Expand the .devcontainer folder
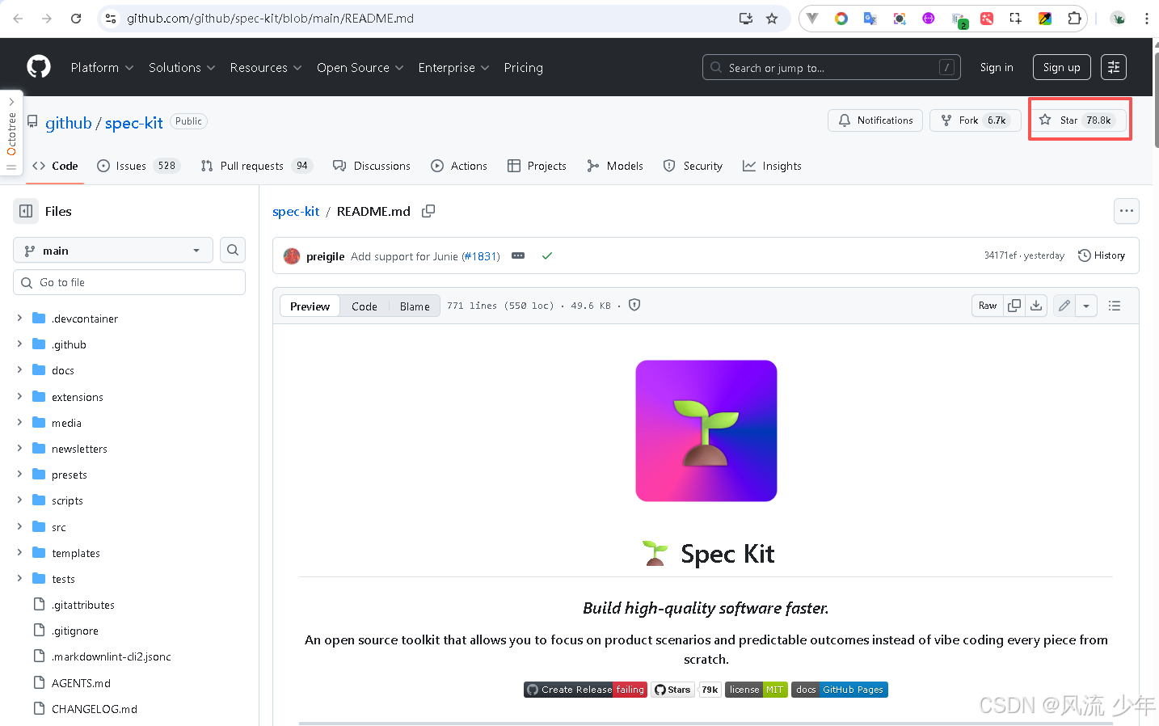Screen dimensions: 1159x726 pyautogui.click(x=19, y=318)
